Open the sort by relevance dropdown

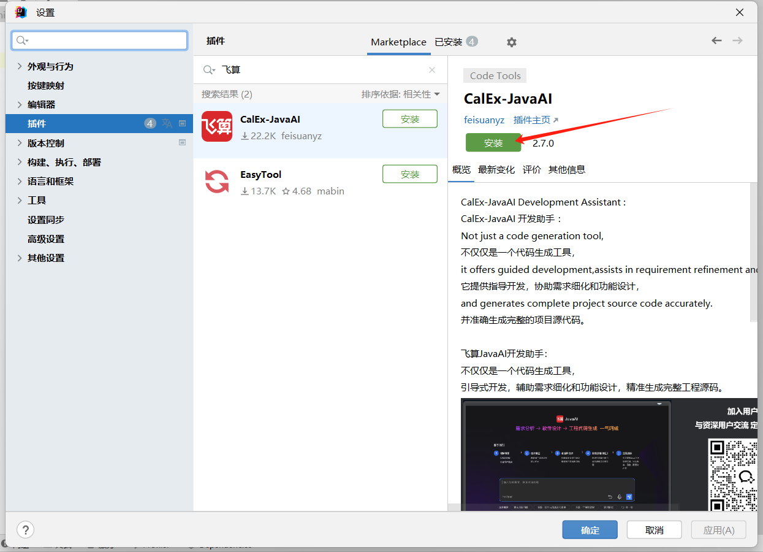401,94
